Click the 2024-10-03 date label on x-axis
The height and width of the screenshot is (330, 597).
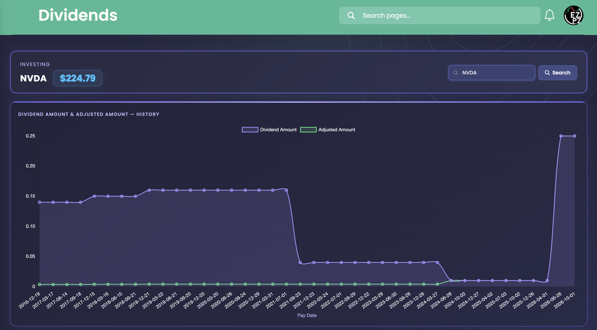[x=455, y=300]
